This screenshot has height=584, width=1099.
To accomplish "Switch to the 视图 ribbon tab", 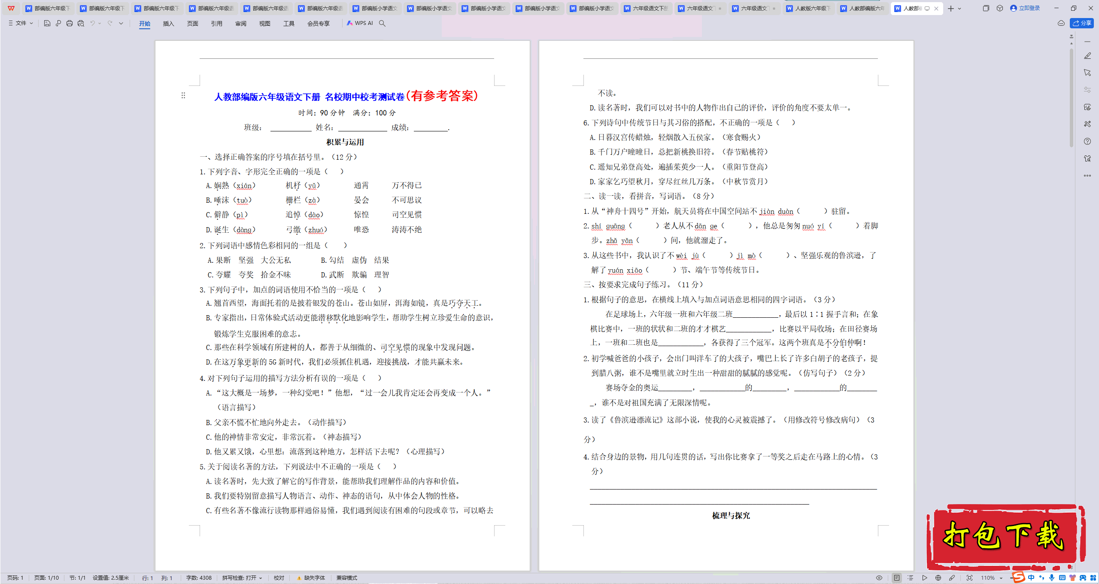I will (264, 24).
